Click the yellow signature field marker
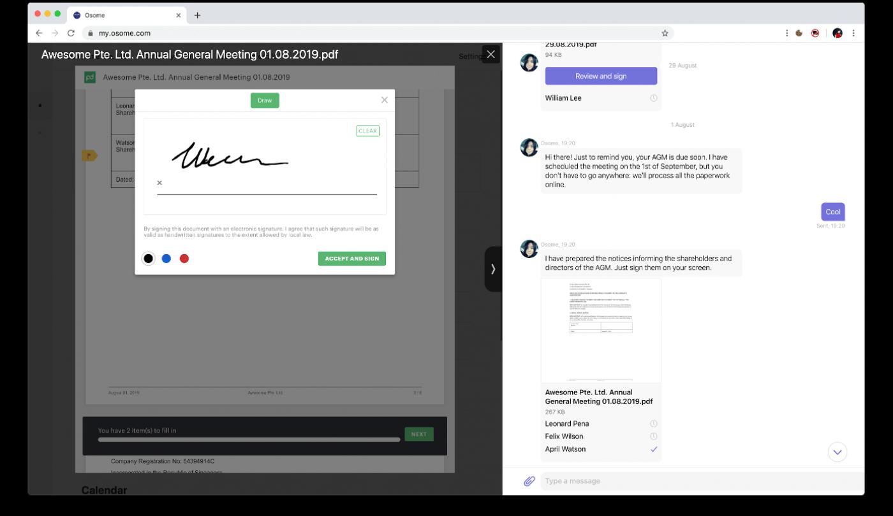Image resolution: width=893 pixels, height=516 pixels. click(89, 155)
